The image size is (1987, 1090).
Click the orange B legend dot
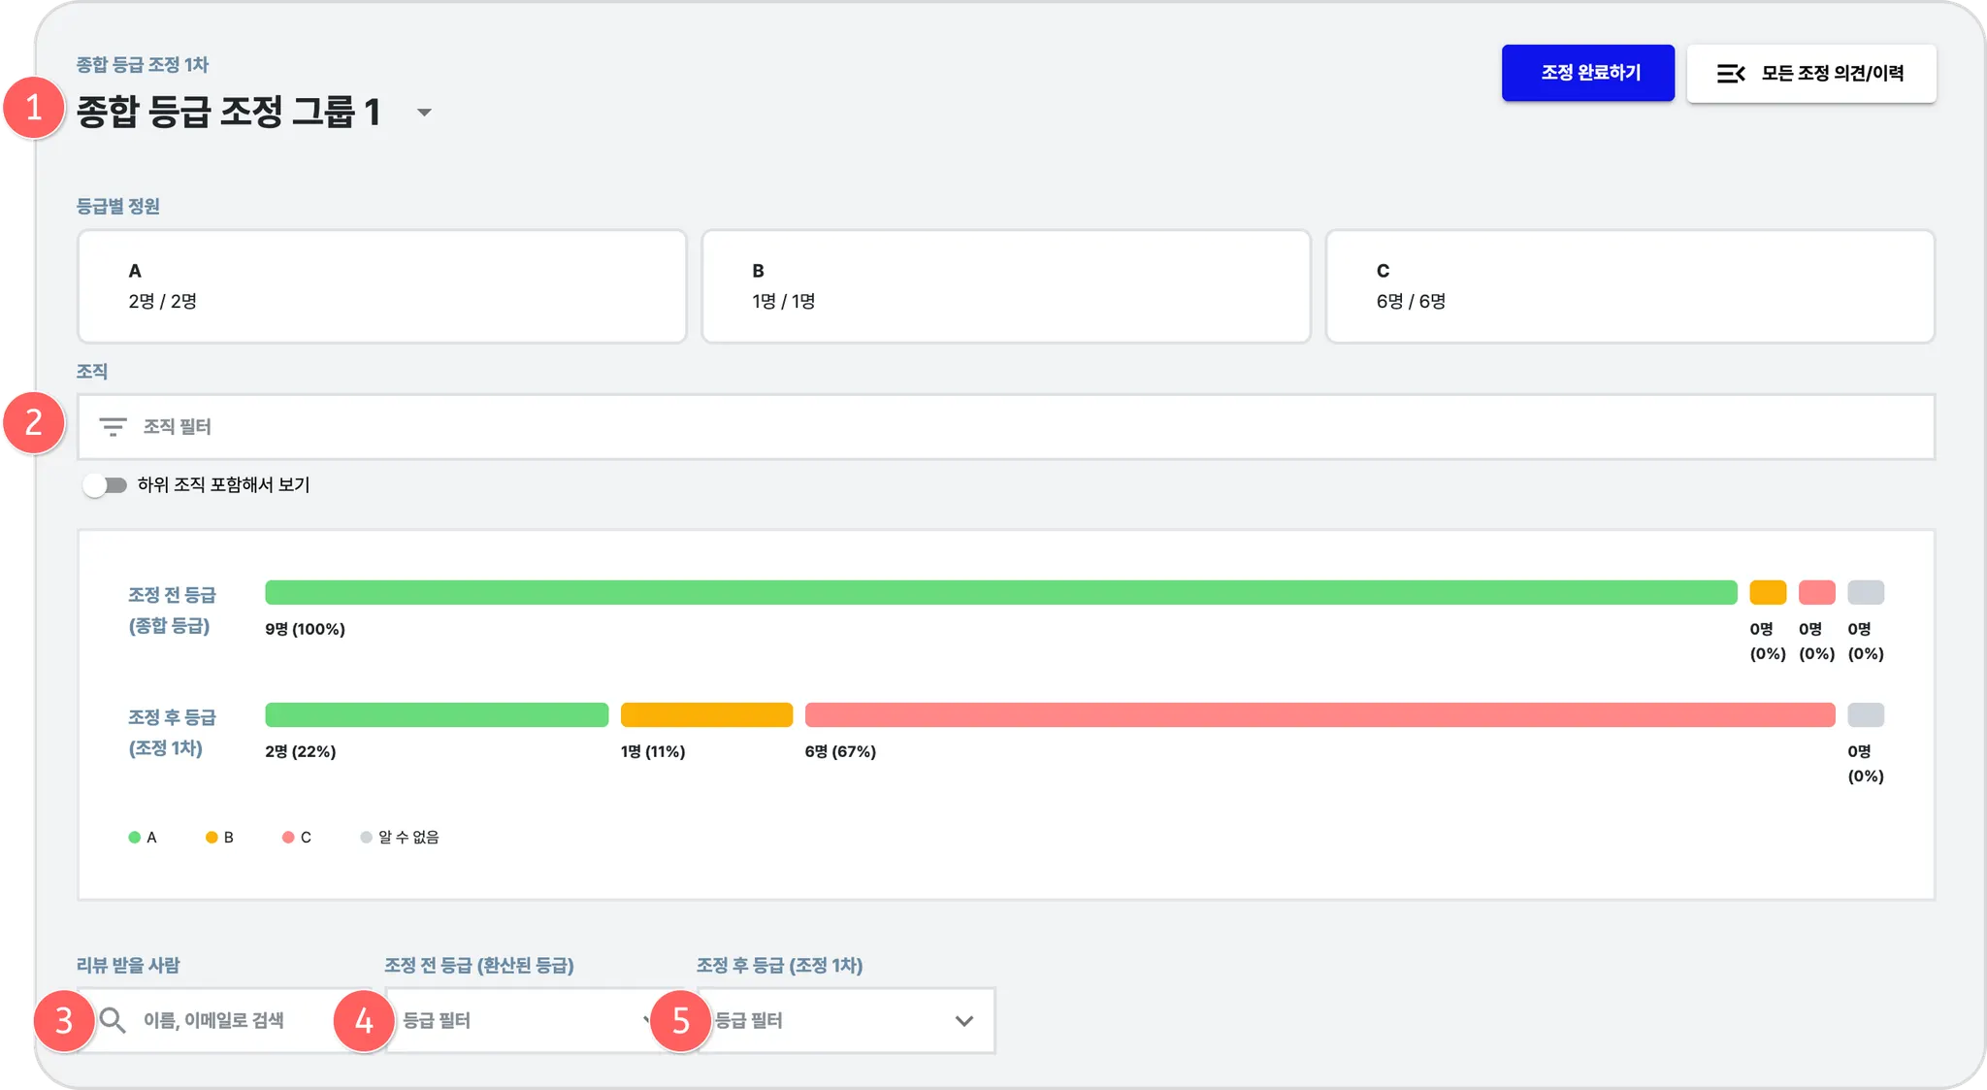click(x=212, y=838)
